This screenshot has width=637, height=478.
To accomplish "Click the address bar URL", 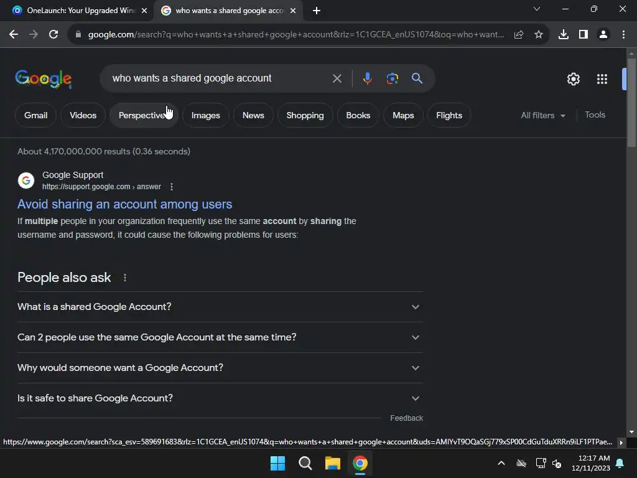I will click(x=295, y=35).
